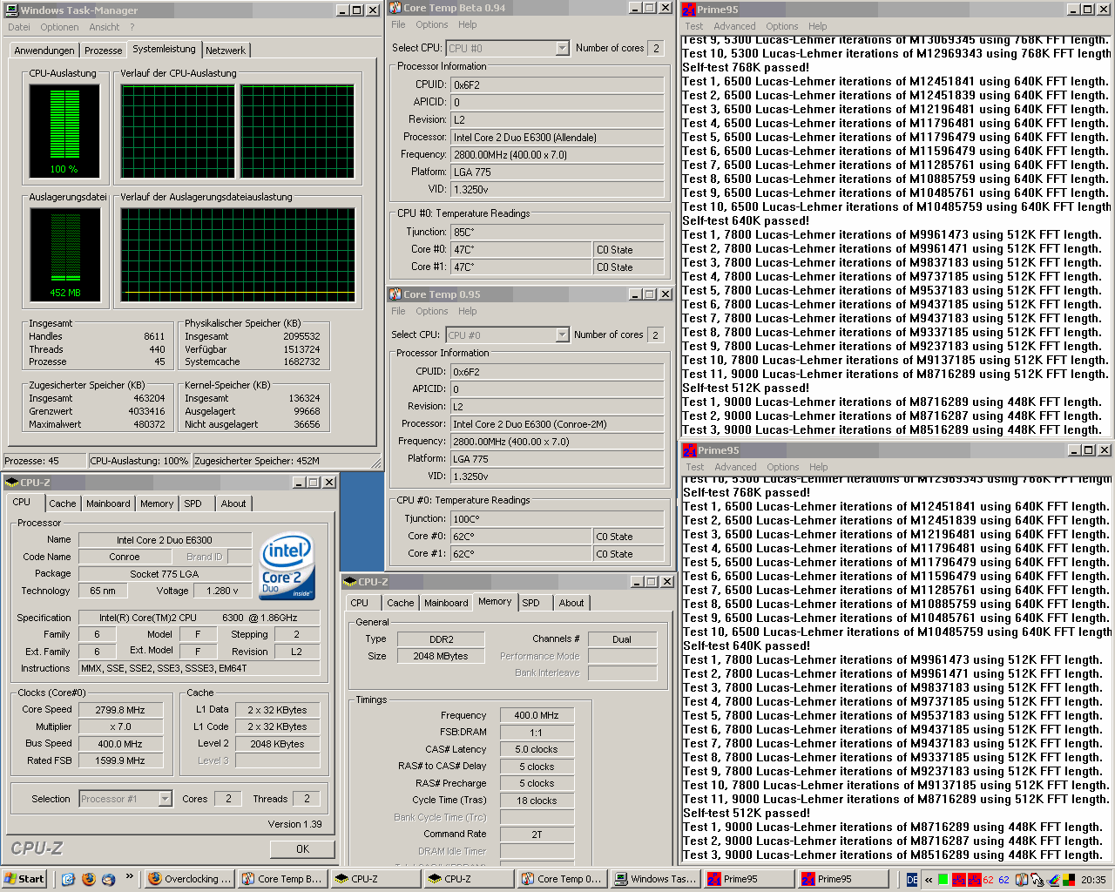
Task: Open File menu in Core Temp Beta 0.94
Action: [x=398, y=24]
